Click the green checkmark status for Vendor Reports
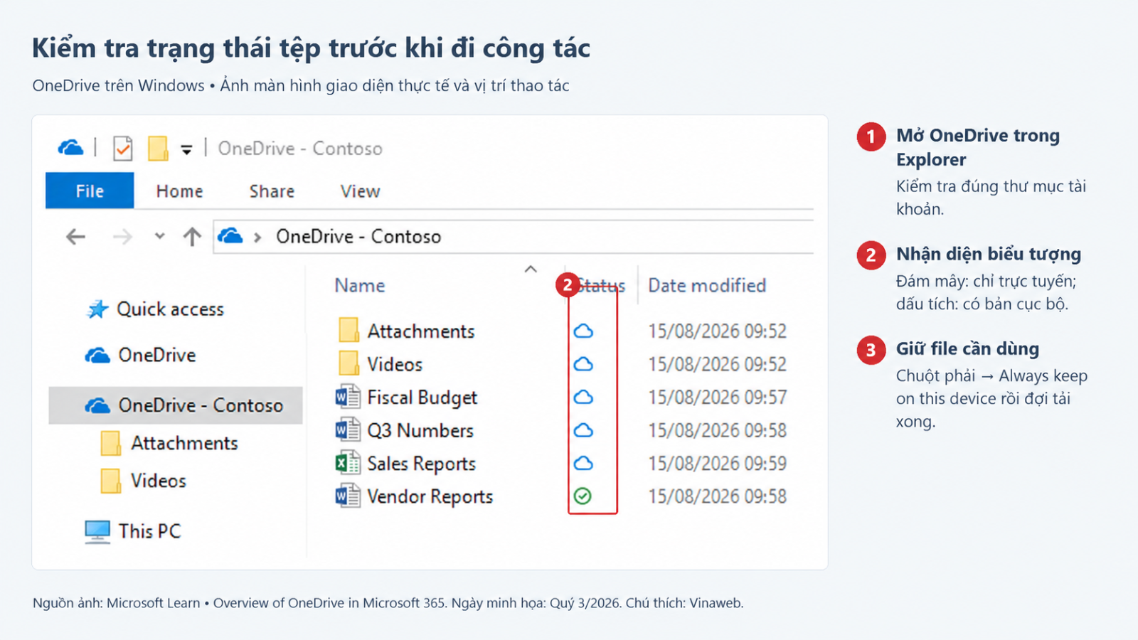Image resolution: width=1138 pixels, height=640 pixels. (583, 496)
